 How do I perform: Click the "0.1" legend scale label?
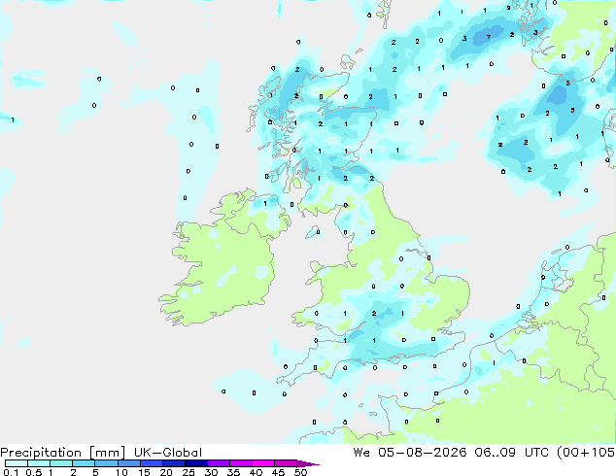pos(11,472)
